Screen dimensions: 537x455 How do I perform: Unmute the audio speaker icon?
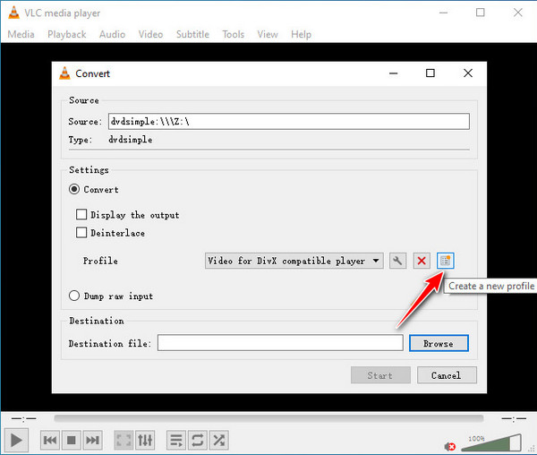(449, 446)
